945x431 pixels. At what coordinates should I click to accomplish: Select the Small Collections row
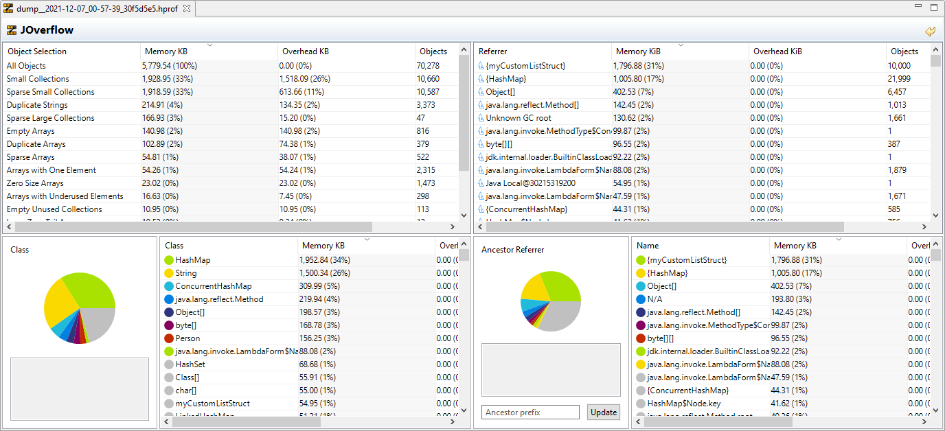230,79
